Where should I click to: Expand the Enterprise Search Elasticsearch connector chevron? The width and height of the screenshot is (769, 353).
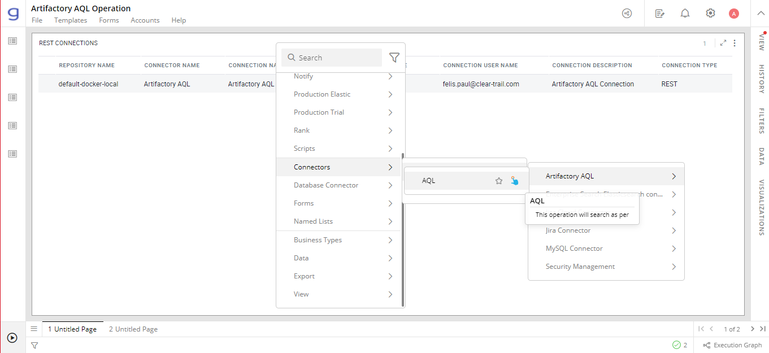674,194
